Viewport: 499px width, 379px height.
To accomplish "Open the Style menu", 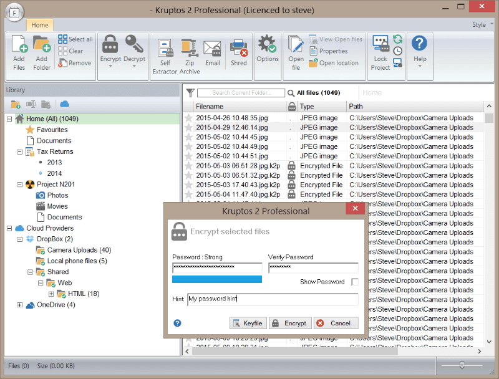I will pyautogui.click(x=480, y=25).
